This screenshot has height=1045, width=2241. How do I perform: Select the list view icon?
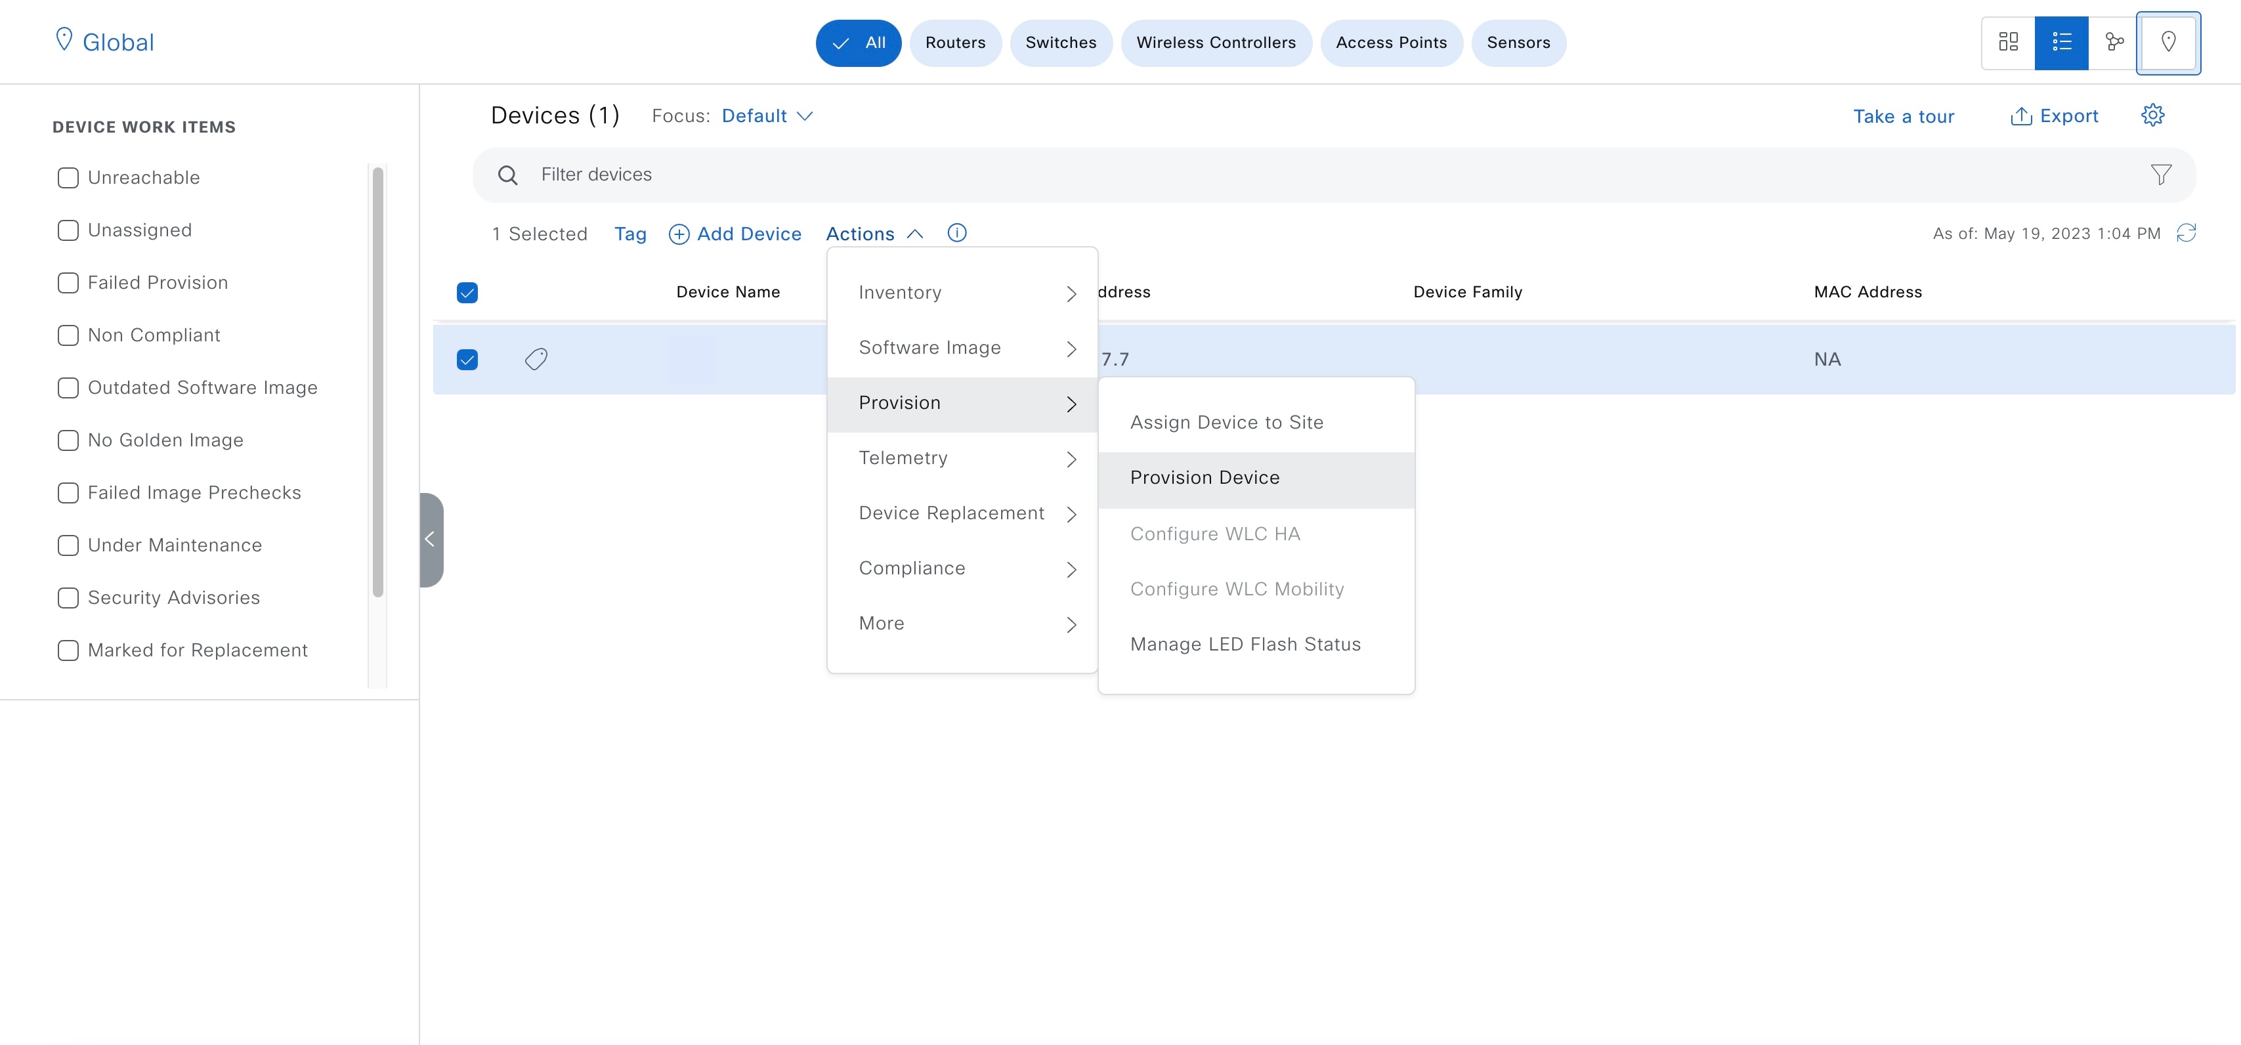point(2061,42)
